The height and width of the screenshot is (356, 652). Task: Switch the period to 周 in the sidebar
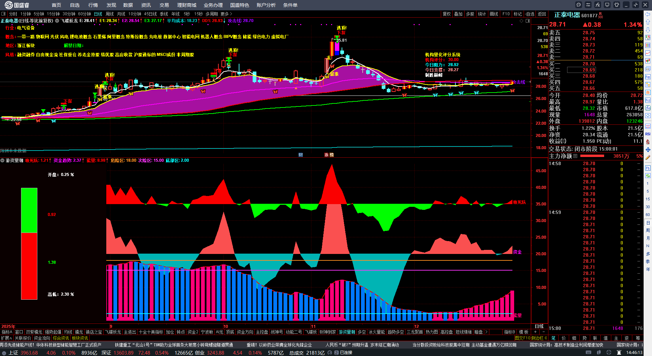[648, 231]
